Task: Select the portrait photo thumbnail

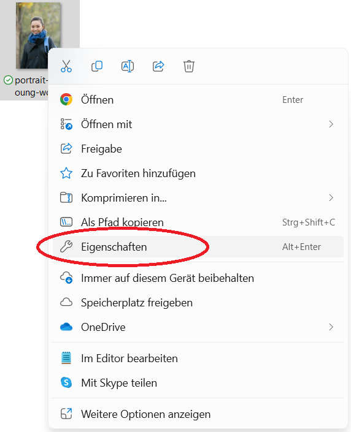Action: (38, 36)
